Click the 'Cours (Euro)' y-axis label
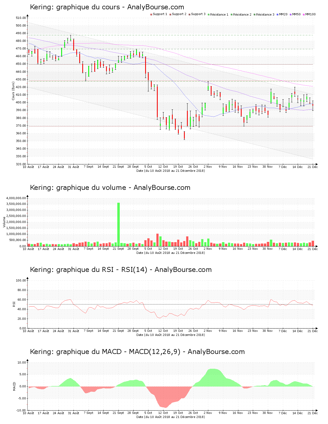Viewport: 328px width, 424px height. [13, 91]
